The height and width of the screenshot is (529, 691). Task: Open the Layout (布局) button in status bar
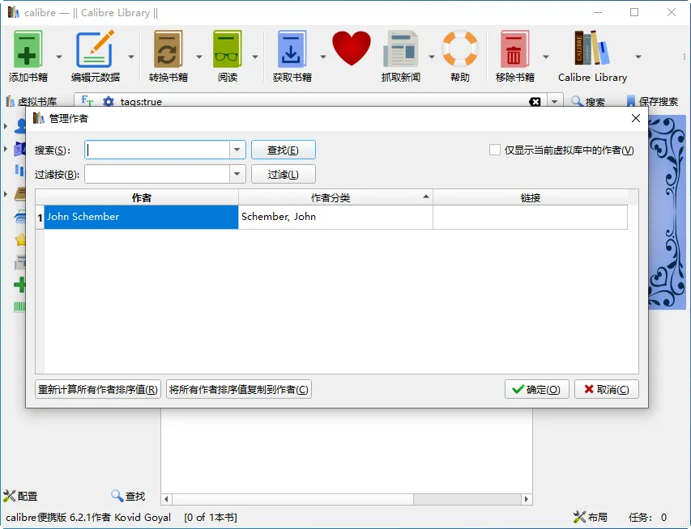(x=591, y=517)
